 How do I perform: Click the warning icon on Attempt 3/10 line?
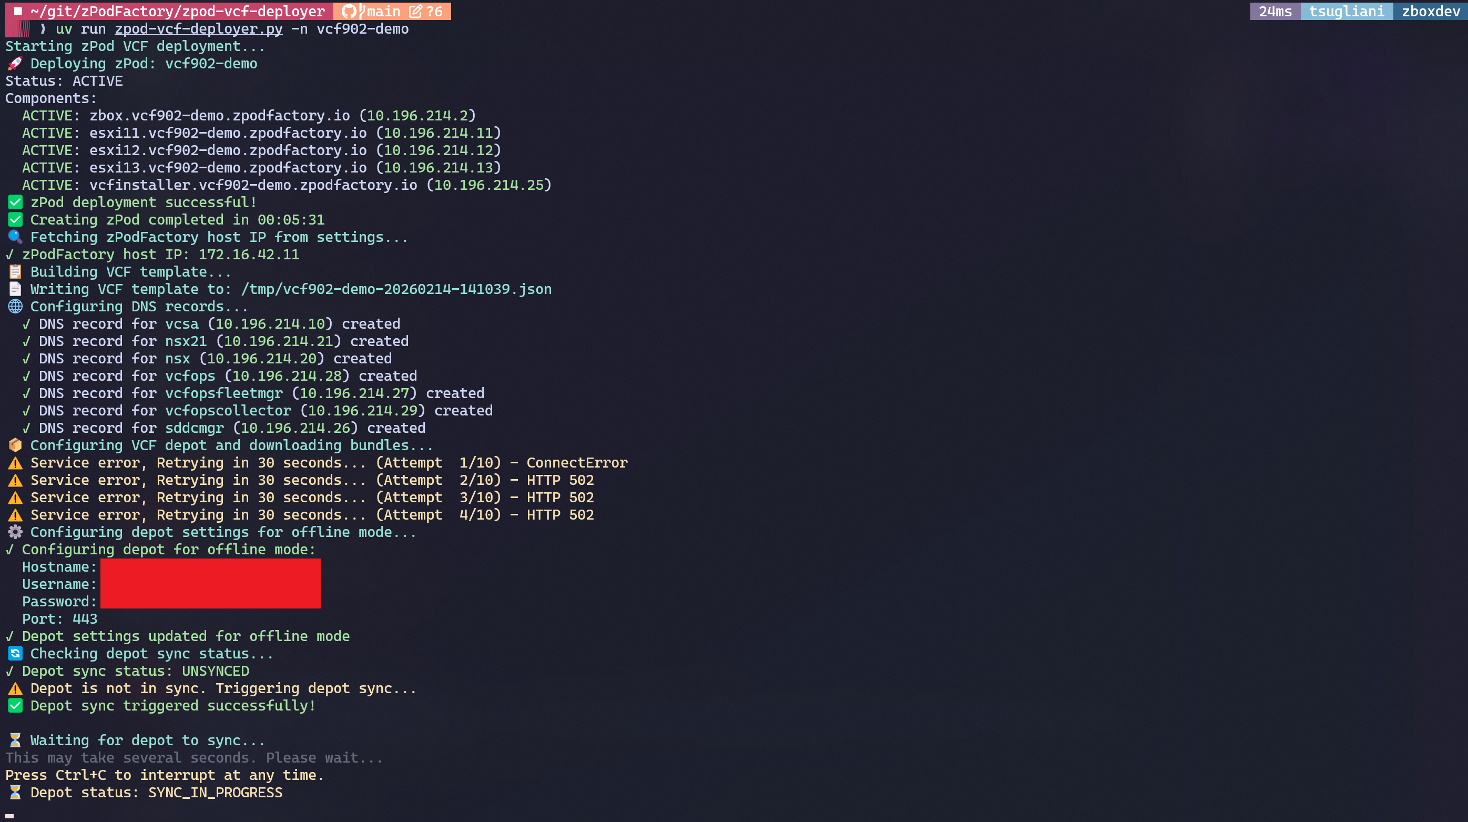[x=15, y=498]
